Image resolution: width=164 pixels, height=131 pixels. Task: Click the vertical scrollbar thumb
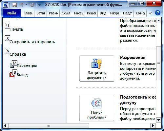point(159,63)
